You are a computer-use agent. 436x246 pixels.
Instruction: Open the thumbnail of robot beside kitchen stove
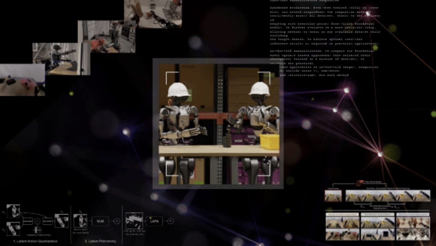(106, 37)
